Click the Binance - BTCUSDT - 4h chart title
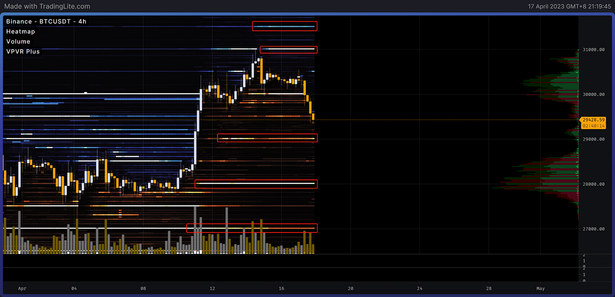The image size is (615, 297). point(46,21)
